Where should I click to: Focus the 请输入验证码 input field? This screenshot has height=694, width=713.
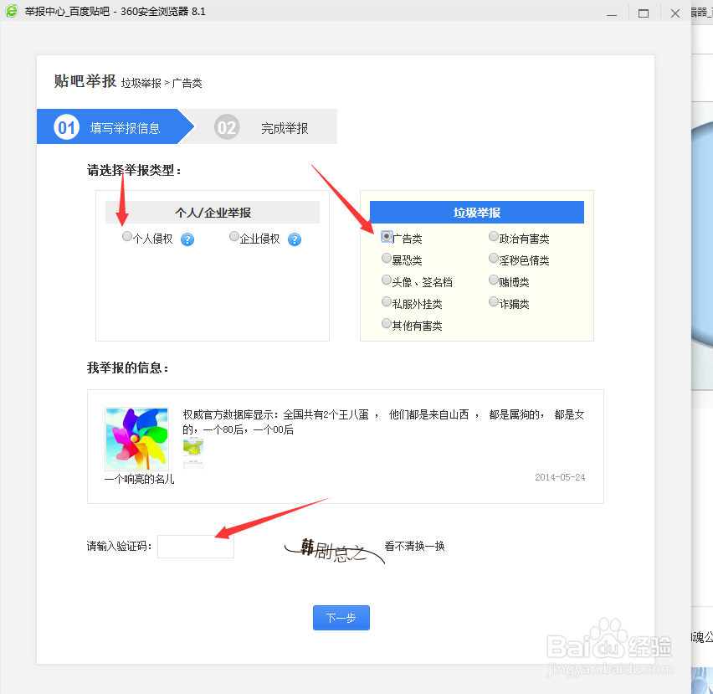(x=196, y=546)
